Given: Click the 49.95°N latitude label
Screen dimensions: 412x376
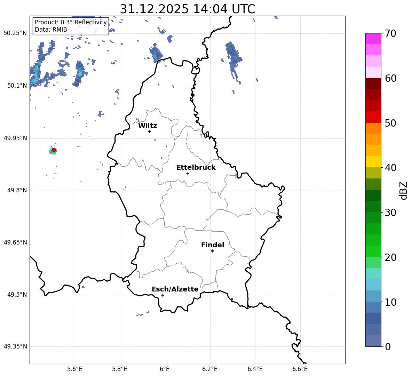Looking at the screenshot, I should pyautogui.click(x=15, y=138).
